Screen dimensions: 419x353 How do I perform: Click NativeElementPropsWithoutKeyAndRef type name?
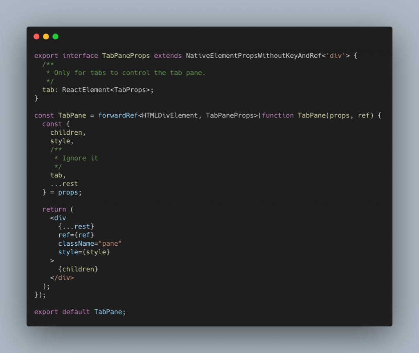(x=254, y=56)
